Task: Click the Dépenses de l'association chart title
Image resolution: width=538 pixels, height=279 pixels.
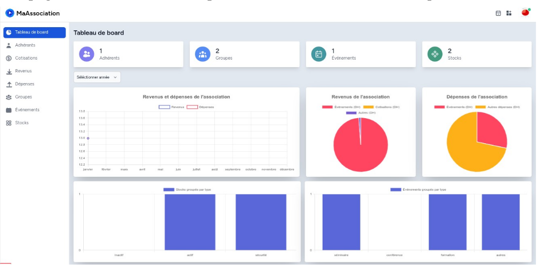Action: (477, 97)
